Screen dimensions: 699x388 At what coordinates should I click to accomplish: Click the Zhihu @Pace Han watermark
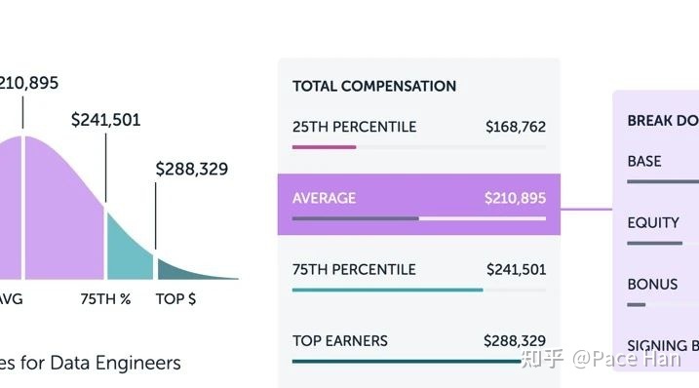601,359
